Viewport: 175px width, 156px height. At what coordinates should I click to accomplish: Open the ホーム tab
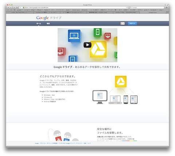tap(39, 23)
